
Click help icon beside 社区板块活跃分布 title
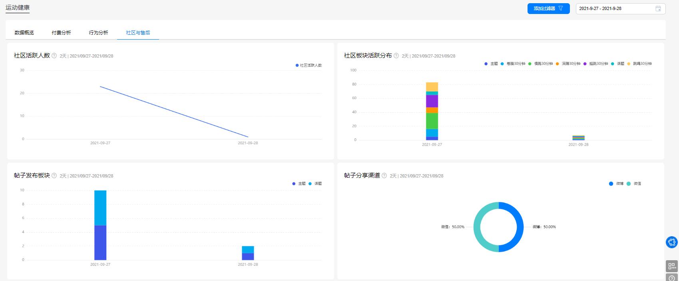click(x=396, y=56)
